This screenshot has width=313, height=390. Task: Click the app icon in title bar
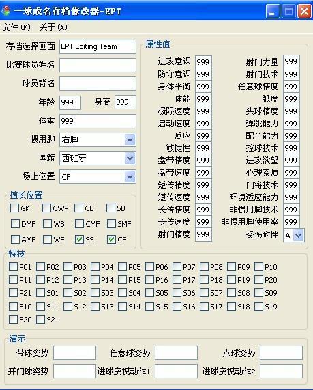pyautogui.click(x=6, y=11)
